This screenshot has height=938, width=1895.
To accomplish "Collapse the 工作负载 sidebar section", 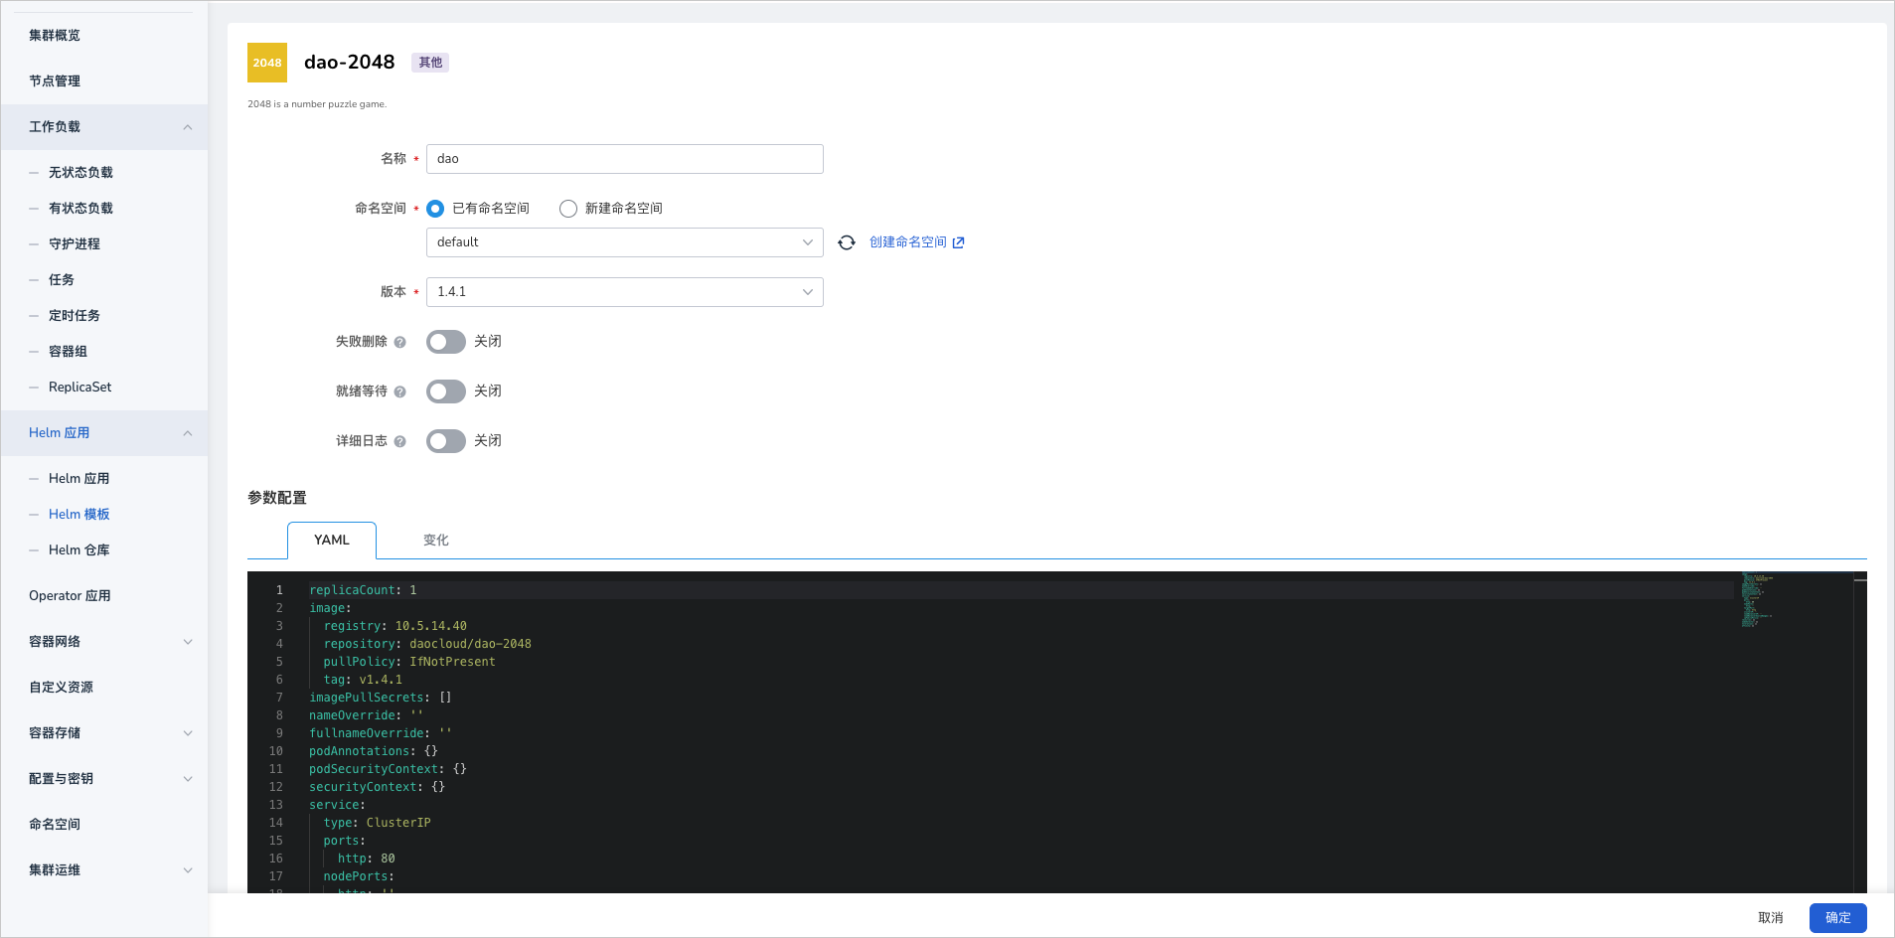I will tap(104, 127).
